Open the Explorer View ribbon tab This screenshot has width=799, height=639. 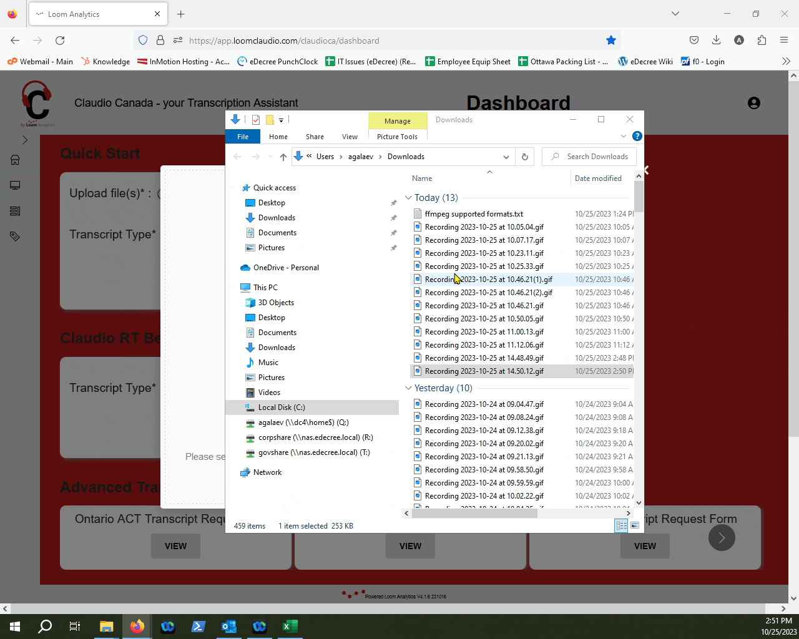(x=350, y=137)
